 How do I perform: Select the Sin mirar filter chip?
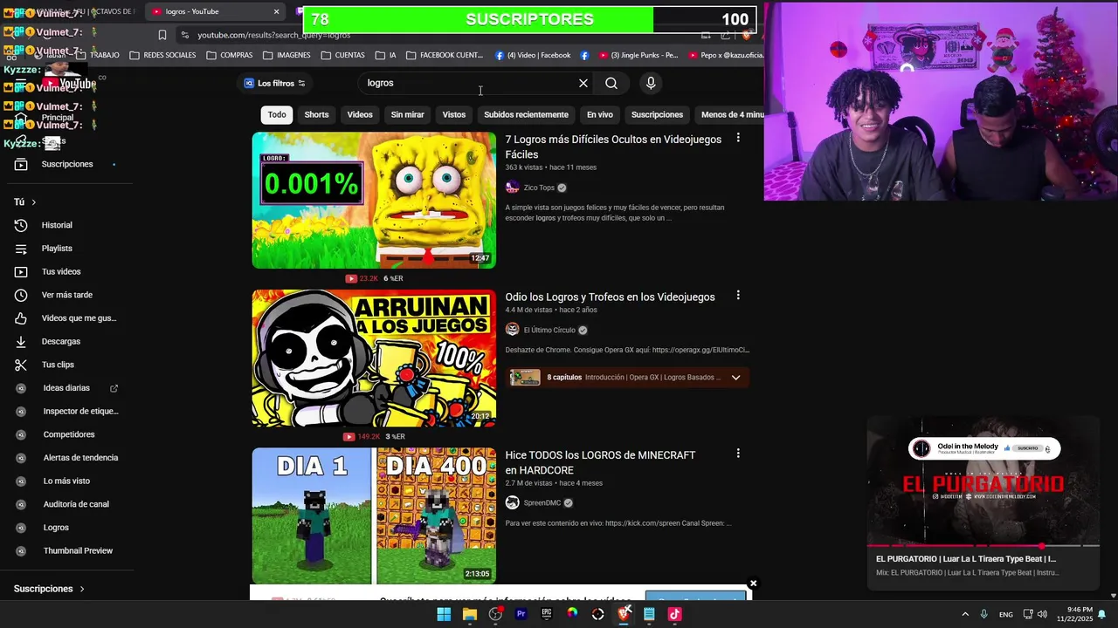click(x=407, y=114)
